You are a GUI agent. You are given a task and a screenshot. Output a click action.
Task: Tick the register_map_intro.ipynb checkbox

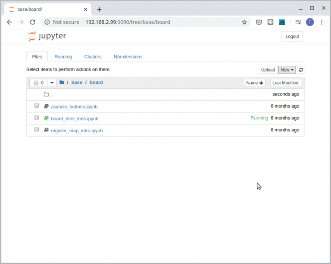point(37,130)
